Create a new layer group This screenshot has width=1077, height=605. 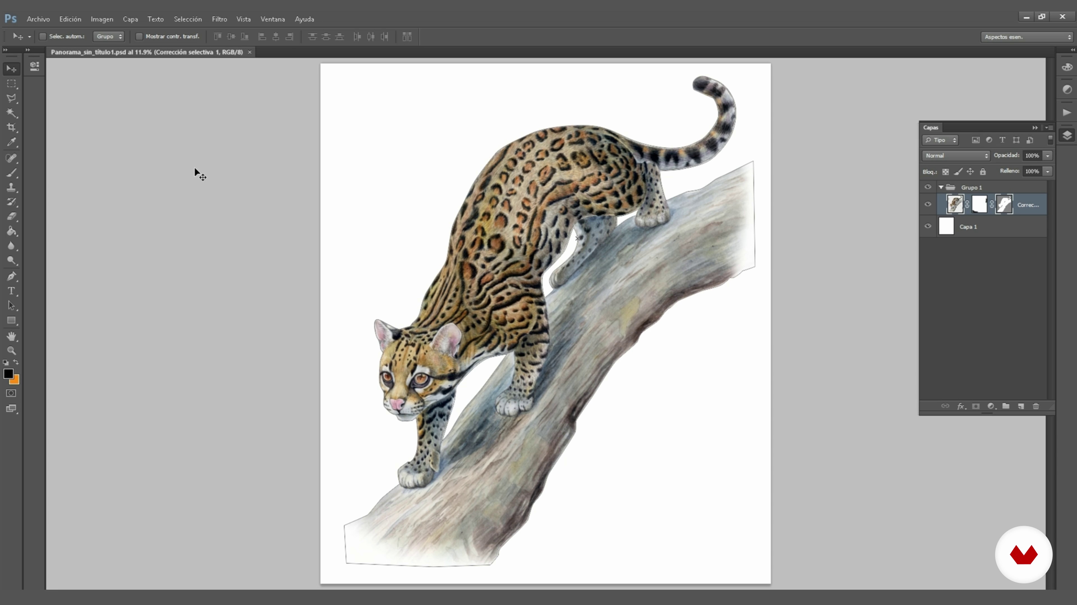click(1006, 406)
